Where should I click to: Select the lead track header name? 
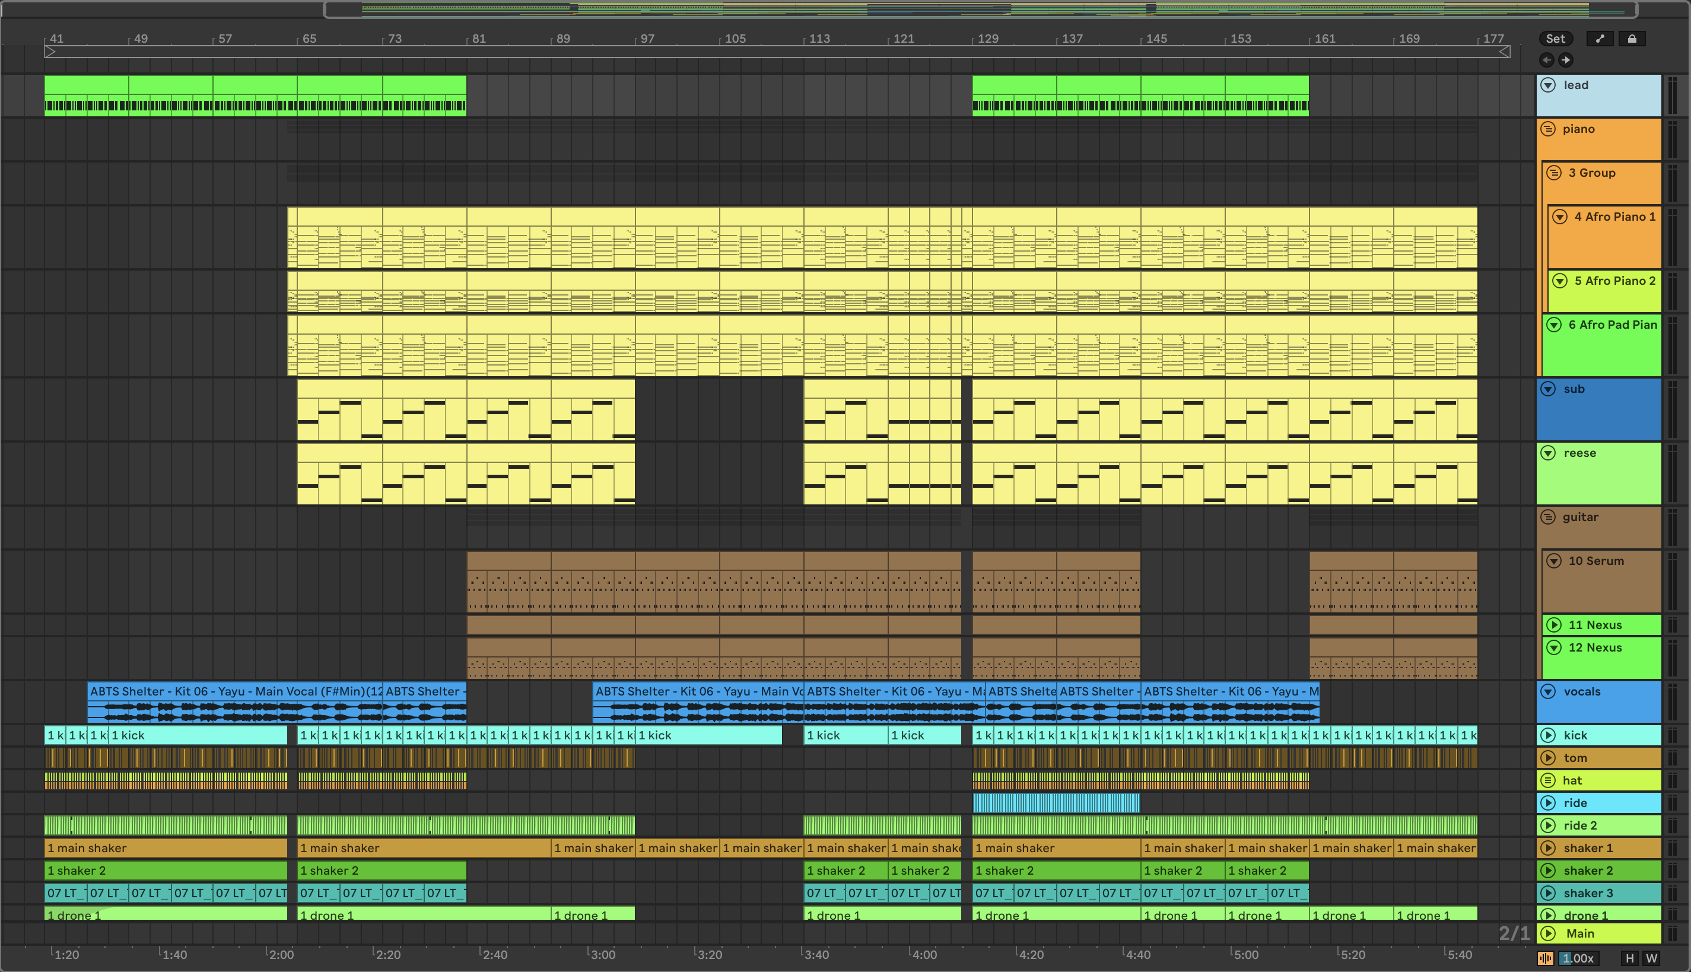point(1575,85)
